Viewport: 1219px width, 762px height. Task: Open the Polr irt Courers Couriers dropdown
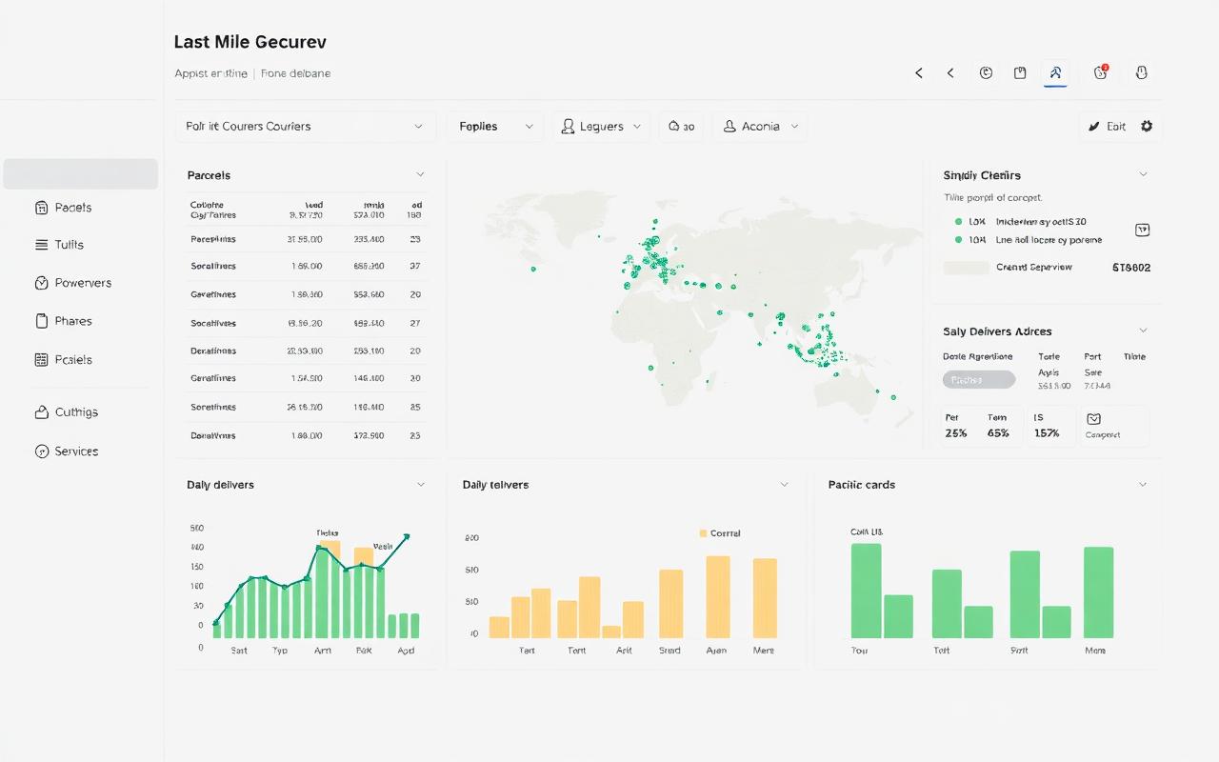click(306, 126)
